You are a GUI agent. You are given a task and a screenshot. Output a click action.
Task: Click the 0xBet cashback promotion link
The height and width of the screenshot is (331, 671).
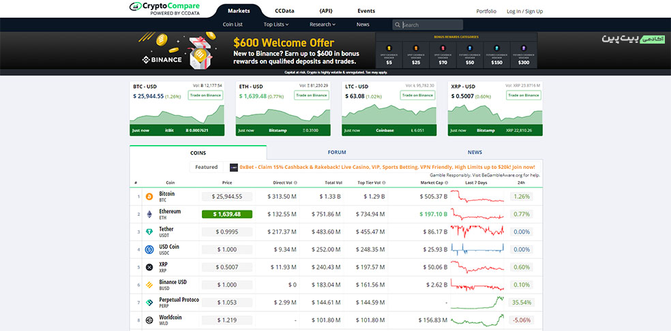click(x=387, y=168)
